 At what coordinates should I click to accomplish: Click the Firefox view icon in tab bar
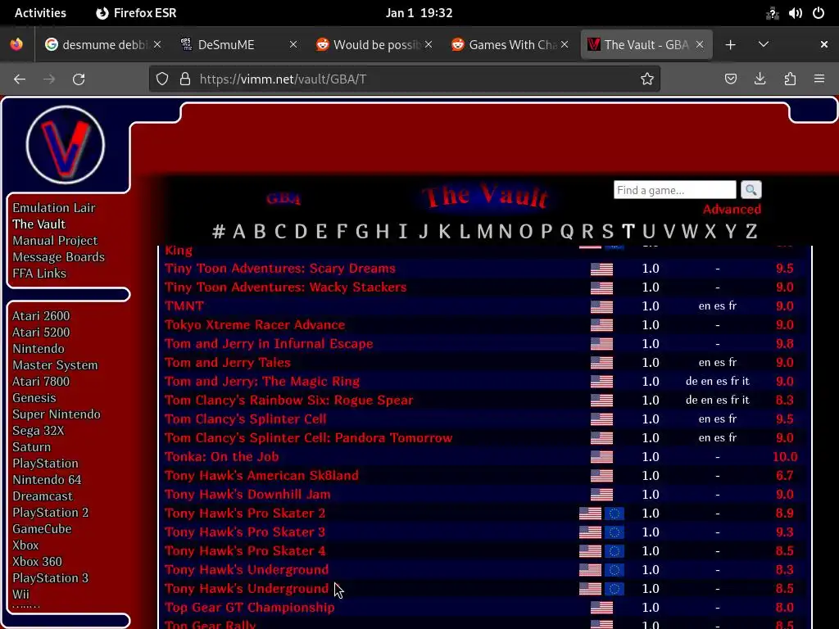[x=16, y=44]
